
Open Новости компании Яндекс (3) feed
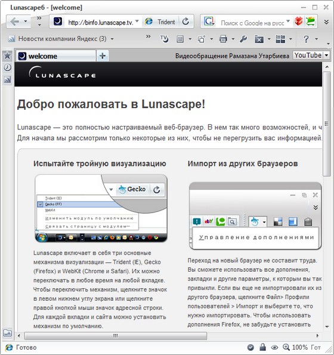click(62, 39)
